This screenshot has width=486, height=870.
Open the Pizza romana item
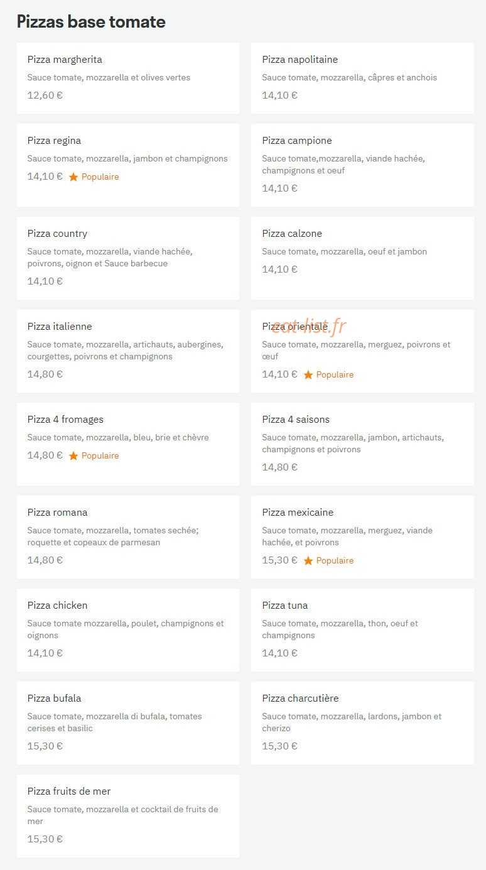click(128, 537)
